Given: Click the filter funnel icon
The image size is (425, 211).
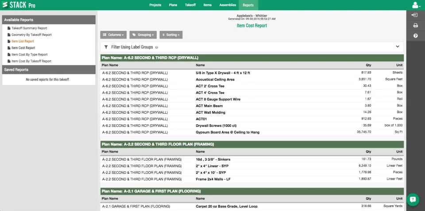Looking at the screenshot, I should (x=106, y=47).
